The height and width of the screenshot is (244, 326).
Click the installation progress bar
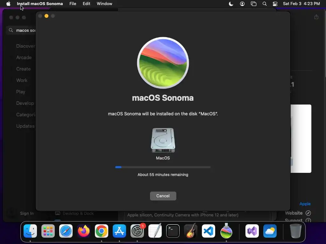point(163,167)
